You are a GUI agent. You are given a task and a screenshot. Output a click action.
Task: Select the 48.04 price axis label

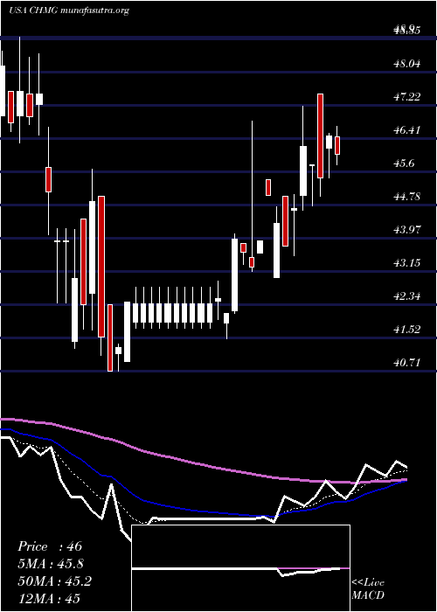(x=407, y=63)
